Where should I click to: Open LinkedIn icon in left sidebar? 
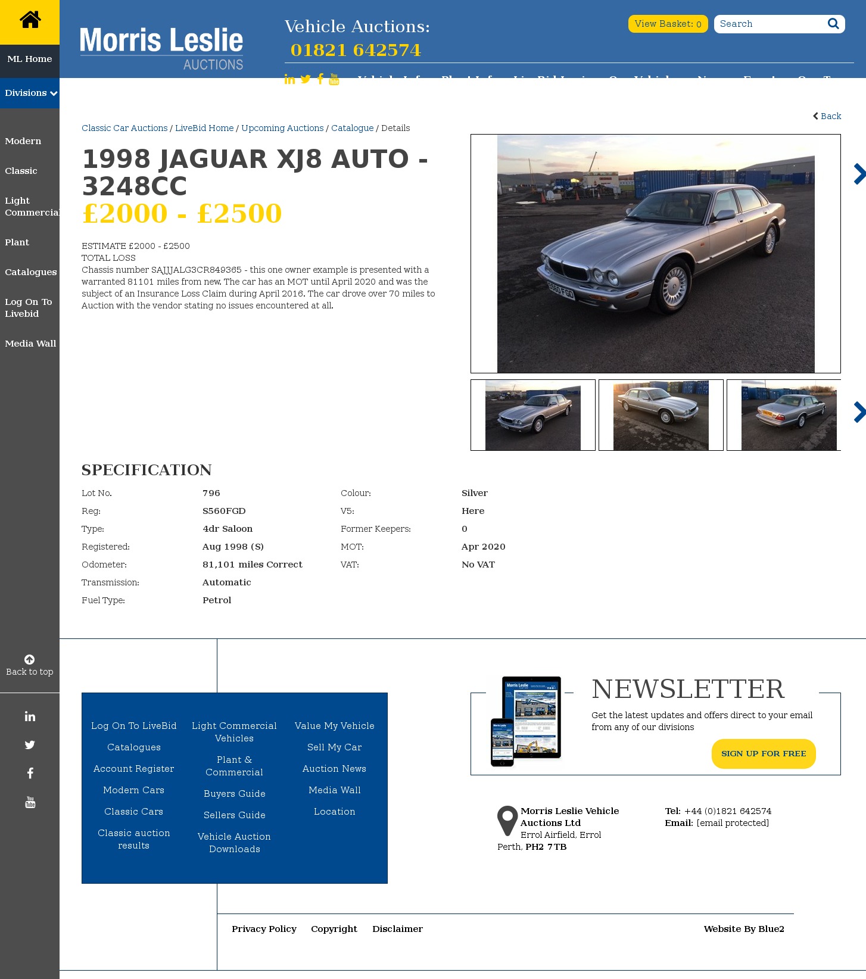pyautogui.click(x=30, y=716)
